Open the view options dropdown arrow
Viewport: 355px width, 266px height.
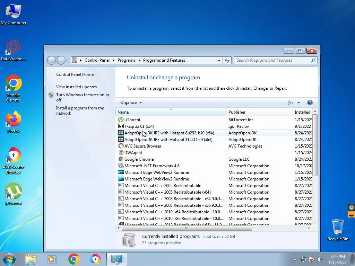(x=298, y=103)
